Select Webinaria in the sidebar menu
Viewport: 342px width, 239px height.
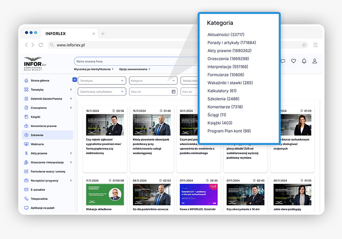(x=37, y=144)
